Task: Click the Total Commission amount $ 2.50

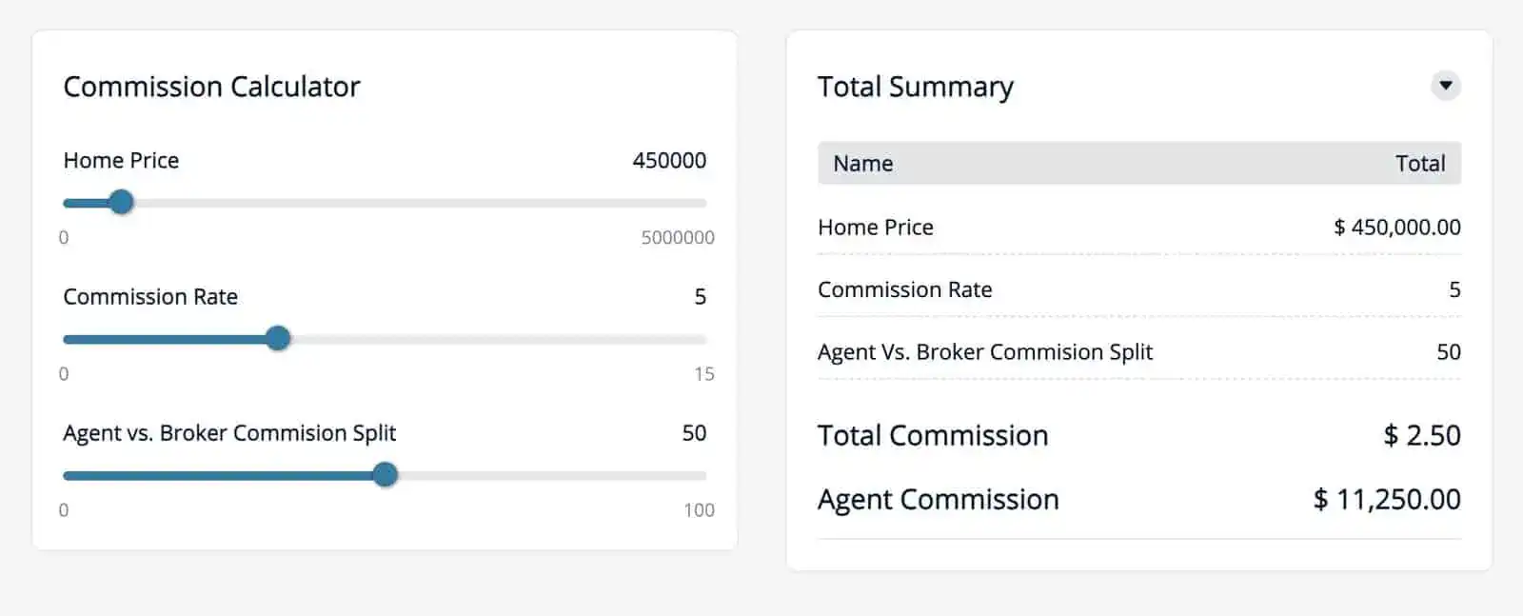Action: (1421, 435)
